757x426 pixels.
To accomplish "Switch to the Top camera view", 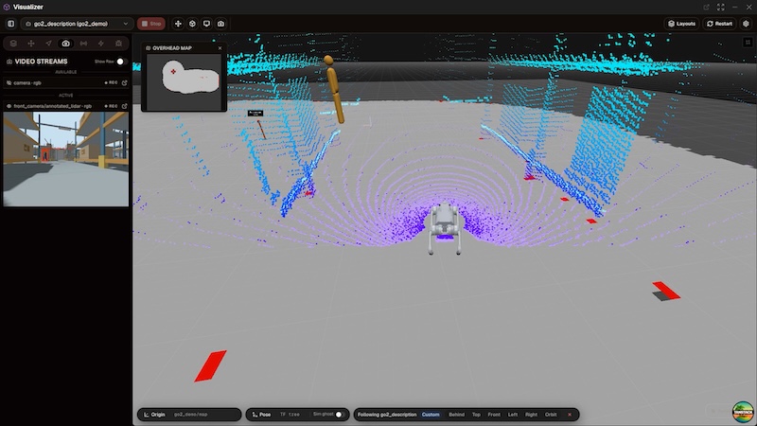I will pos(476,415).
